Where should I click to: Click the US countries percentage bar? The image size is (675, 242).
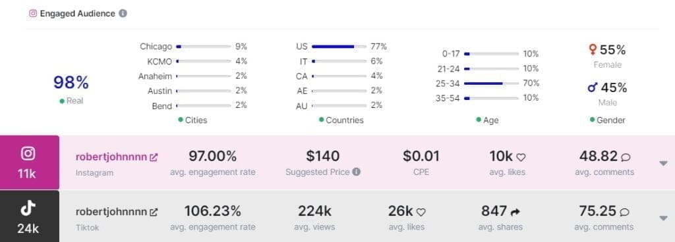(x=339, y=46)
